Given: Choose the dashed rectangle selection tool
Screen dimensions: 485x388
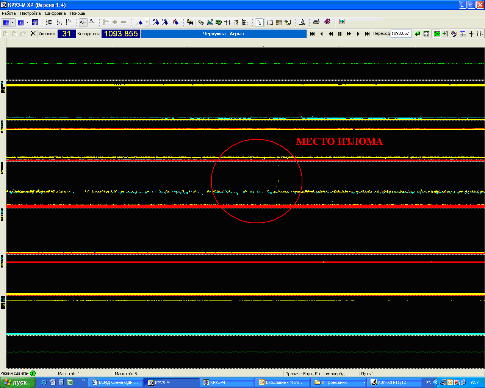Looking at the screenshot, I should click(270, 22).
